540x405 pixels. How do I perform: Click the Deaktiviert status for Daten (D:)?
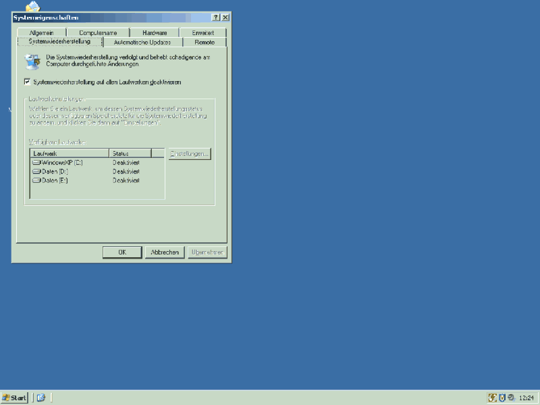(126, 171)
